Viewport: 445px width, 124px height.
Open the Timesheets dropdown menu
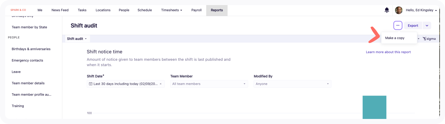pos(172,10)
